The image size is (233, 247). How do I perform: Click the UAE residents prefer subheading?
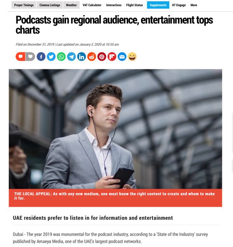point(93,218)
